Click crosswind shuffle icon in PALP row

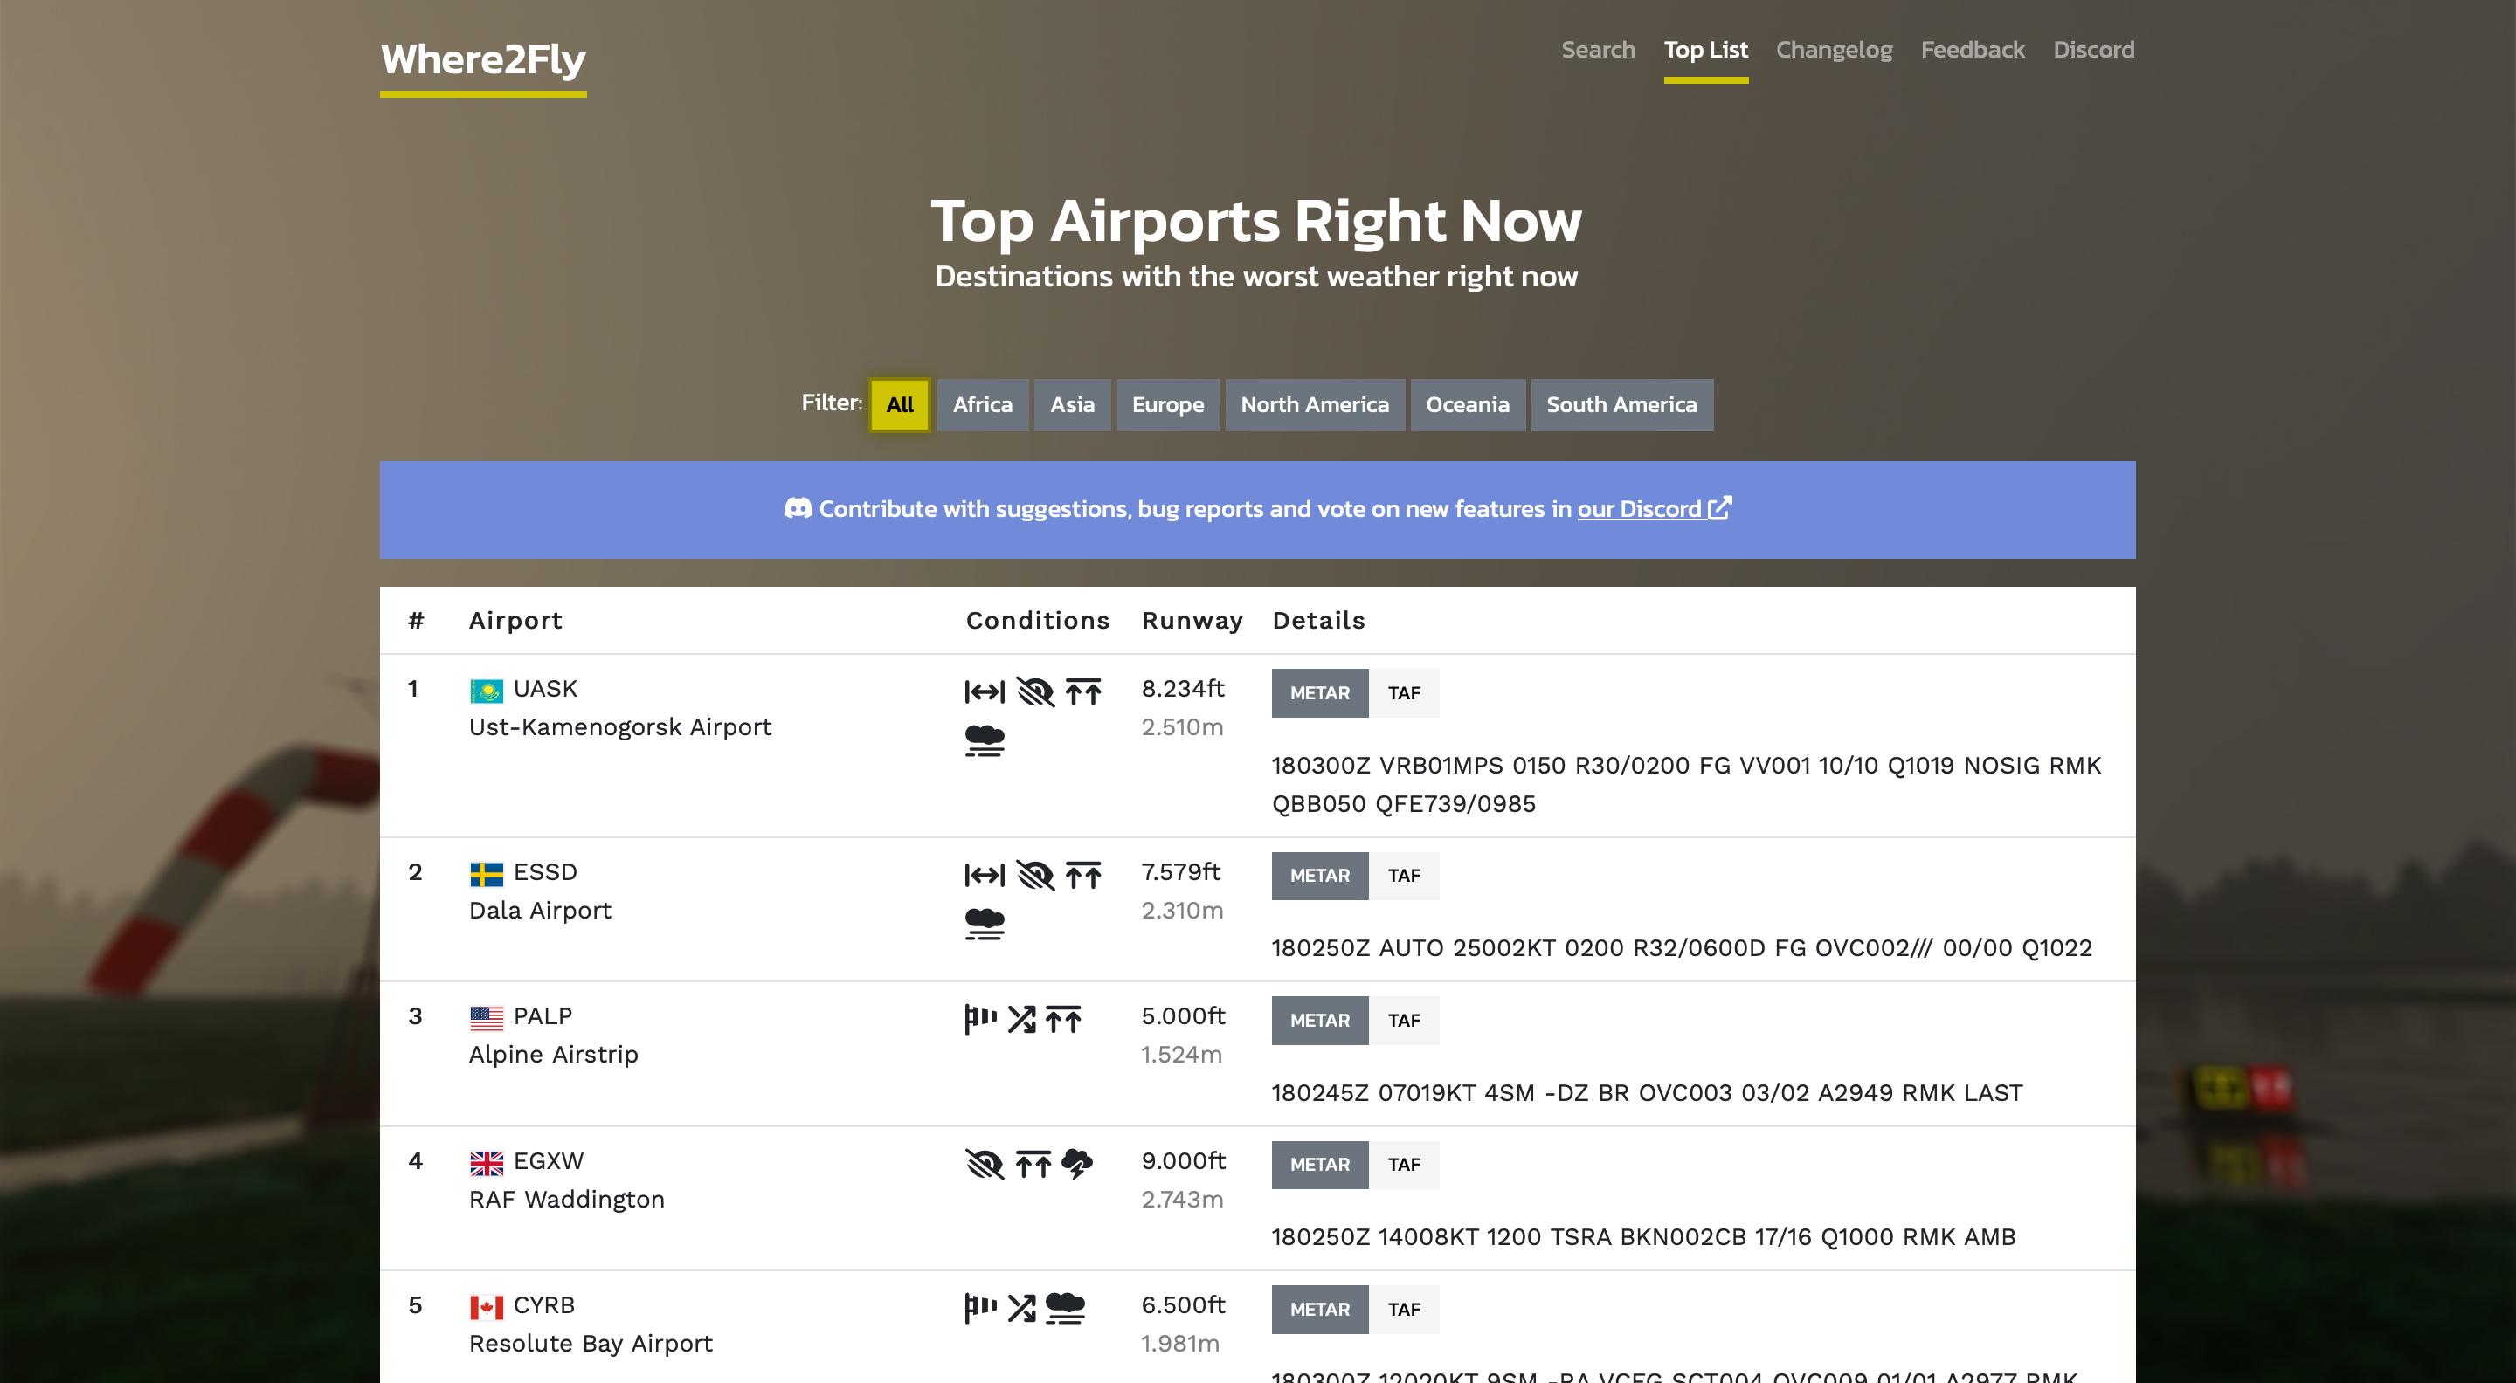coord(1021,1019)
